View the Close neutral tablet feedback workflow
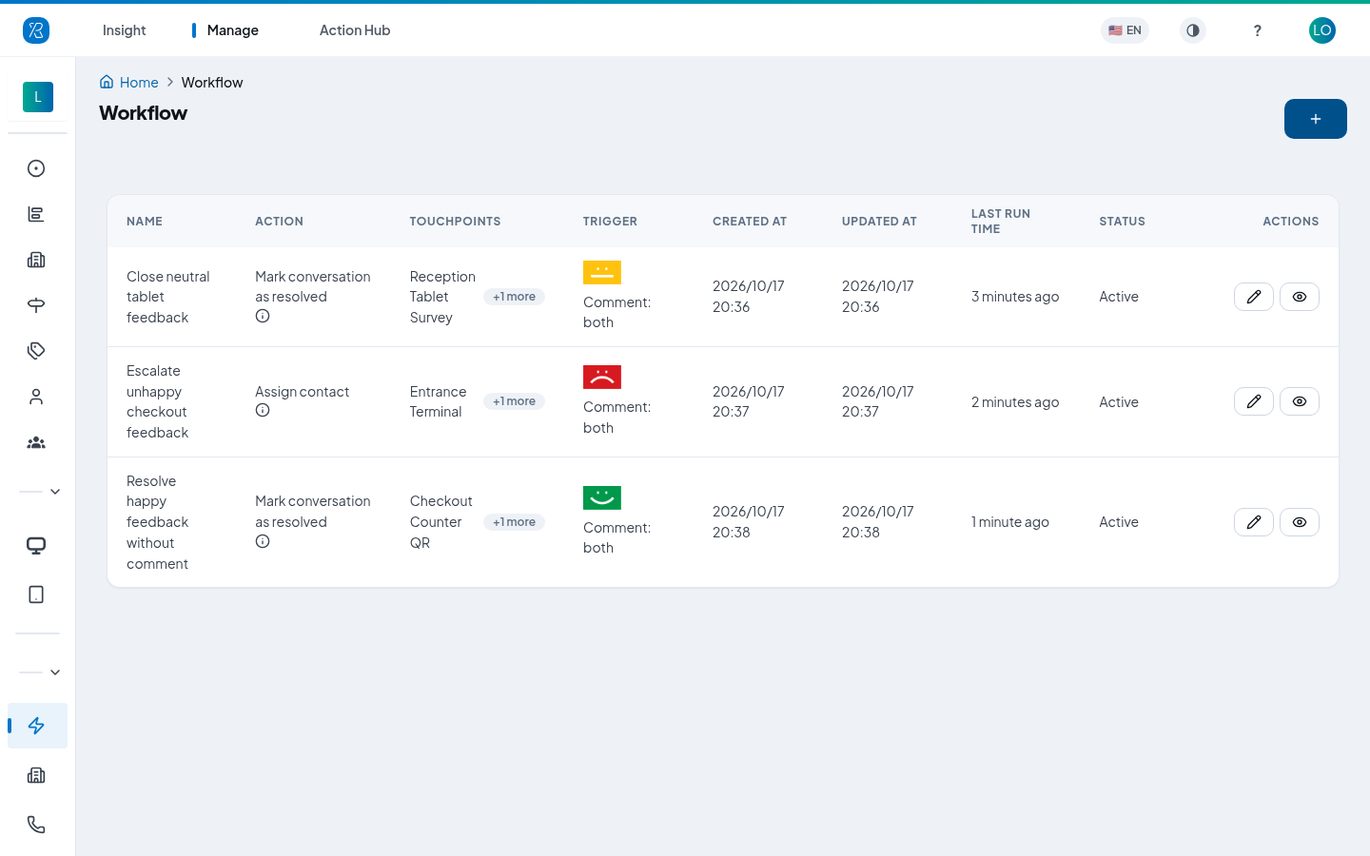Image resolution: width=1370 pixels, height=856 pixels. 1300,297
